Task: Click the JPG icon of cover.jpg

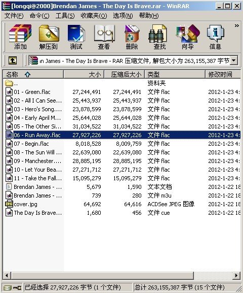Action: tap(9, 204)
